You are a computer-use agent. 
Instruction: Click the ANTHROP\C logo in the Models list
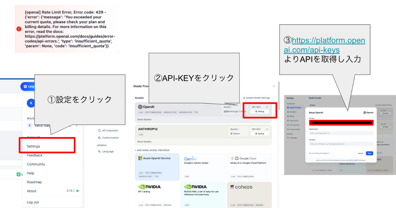pyautogui.click(x=148, y=129)
